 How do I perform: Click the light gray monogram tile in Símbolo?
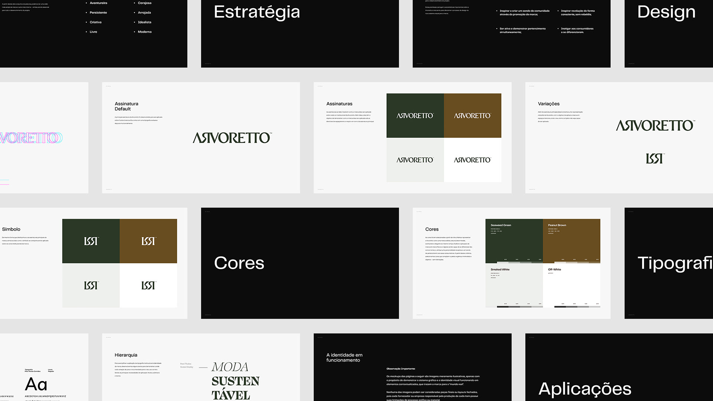click(x=91, y=285)
